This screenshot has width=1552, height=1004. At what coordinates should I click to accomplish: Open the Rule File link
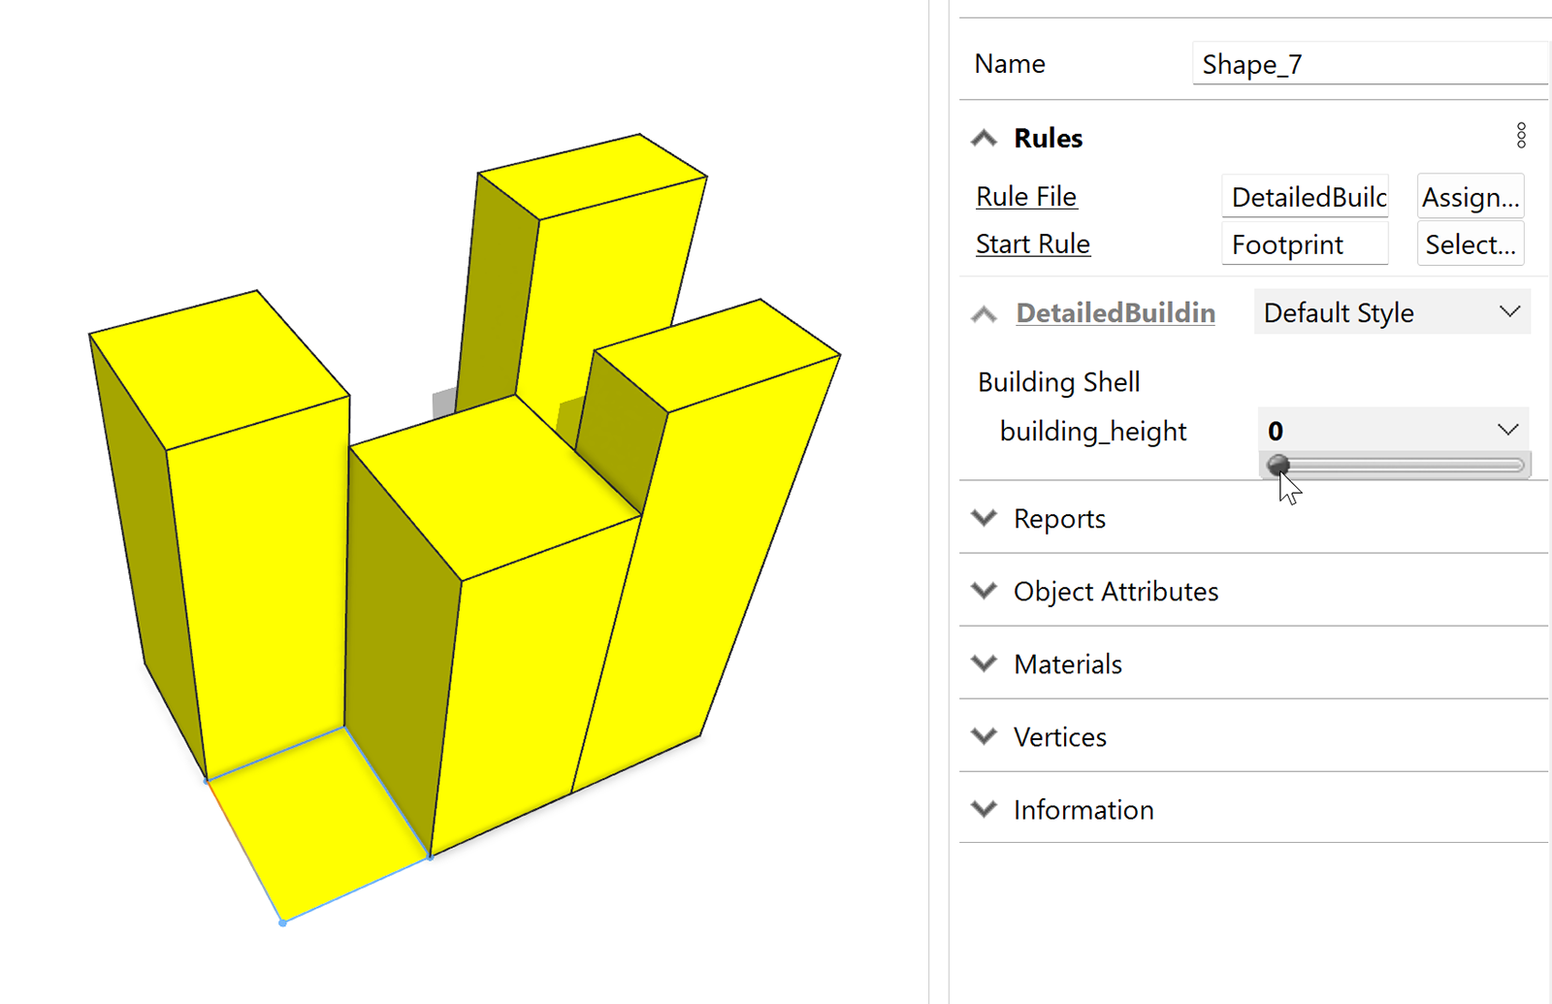[1026, 196]
